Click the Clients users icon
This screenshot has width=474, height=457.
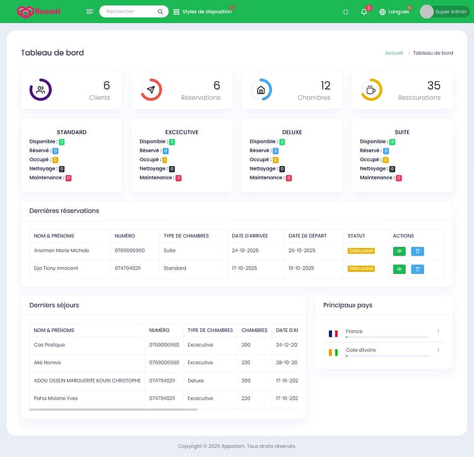pos(40,90)
